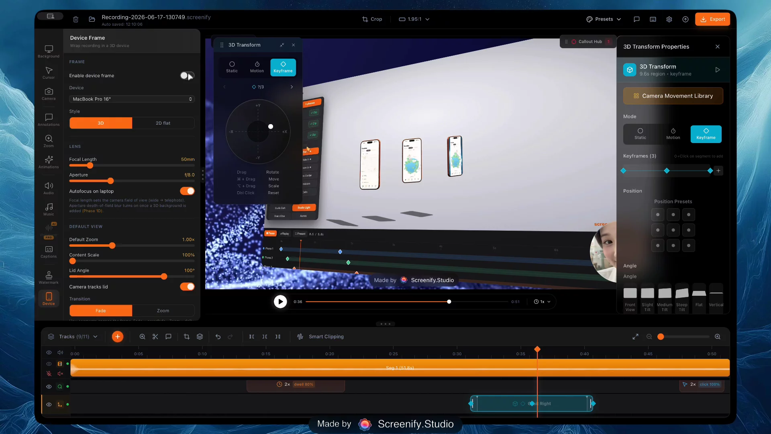Open the Presets dropdown
This screenshot has height=434, width=771.
point(604,19)
